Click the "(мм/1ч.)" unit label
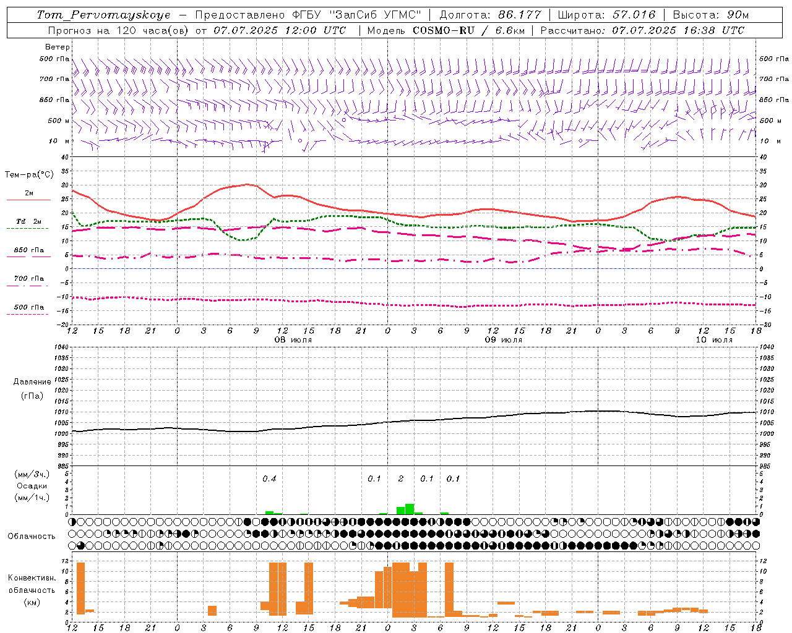This screenshot has height=633, width=792. [x=32, y=498]
